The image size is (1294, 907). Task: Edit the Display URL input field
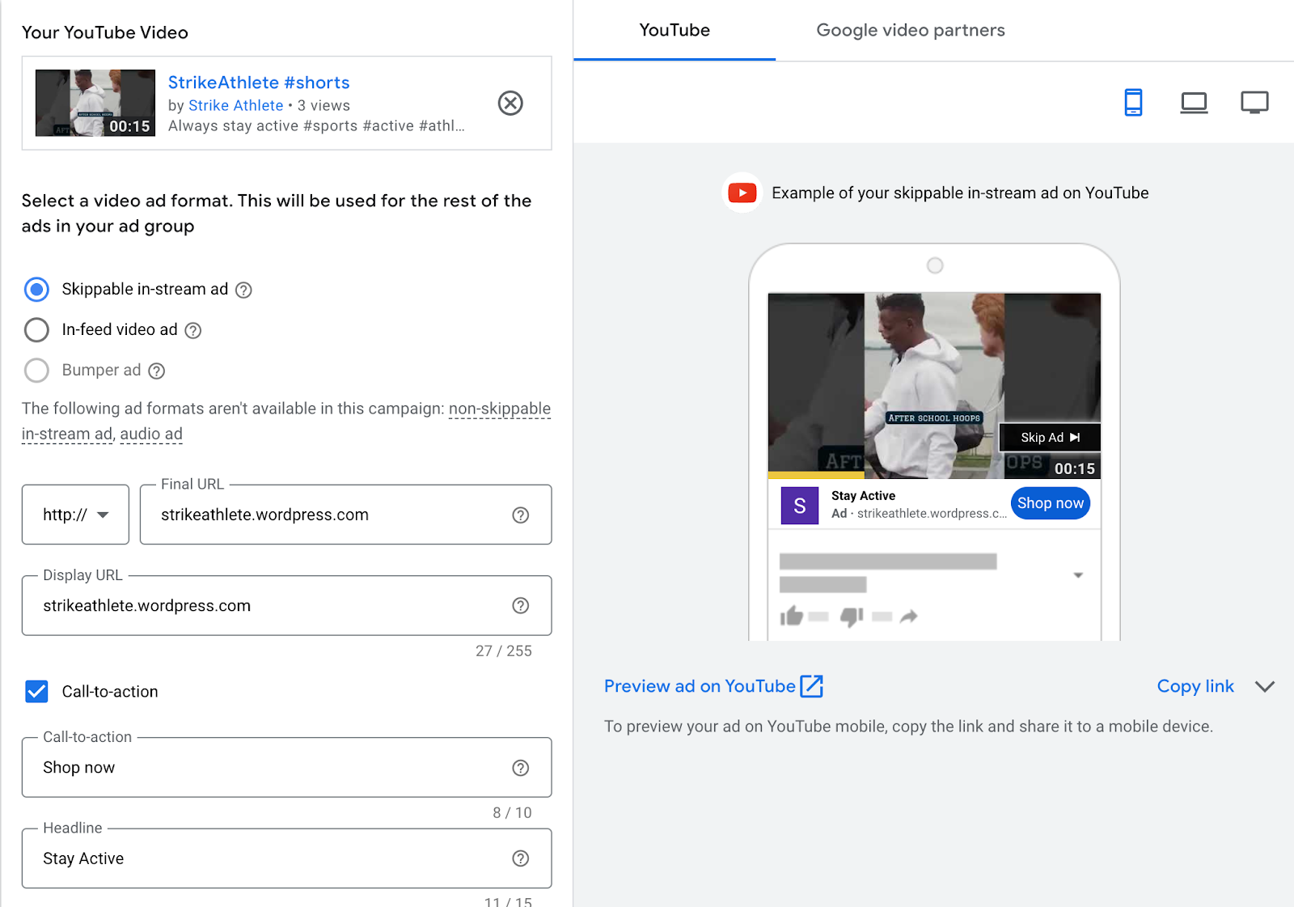[x=287, y=605]
